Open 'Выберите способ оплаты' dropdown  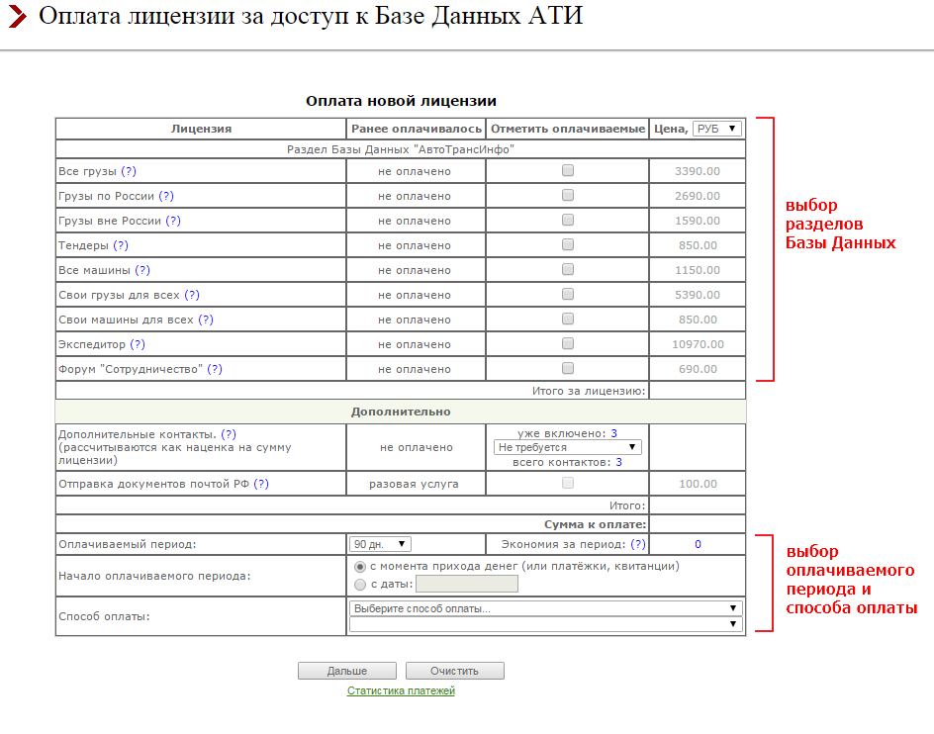[x=546, y=608]
